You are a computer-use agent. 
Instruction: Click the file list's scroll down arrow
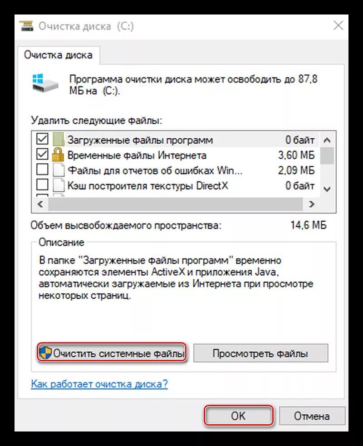pos(327,189)
